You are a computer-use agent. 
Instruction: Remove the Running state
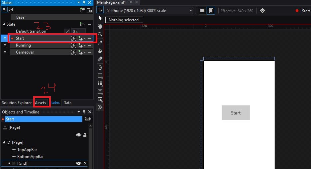click(x=89, y=45)
